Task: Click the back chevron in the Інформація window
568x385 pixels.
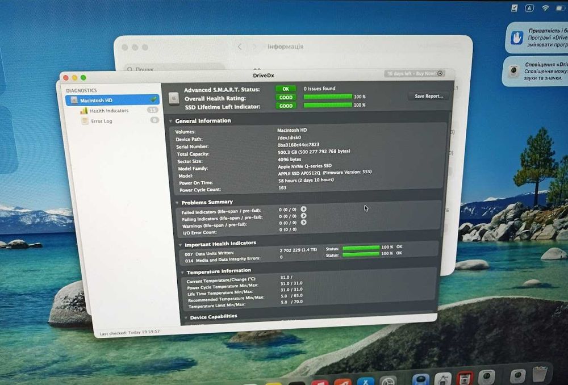Action: pyautogui.click(x=240, y=47)
